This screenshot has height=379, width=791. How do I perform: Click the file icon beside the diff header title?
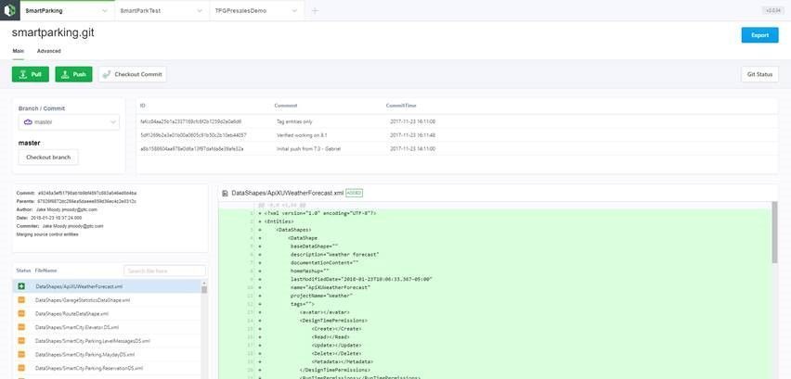[225, 193]
